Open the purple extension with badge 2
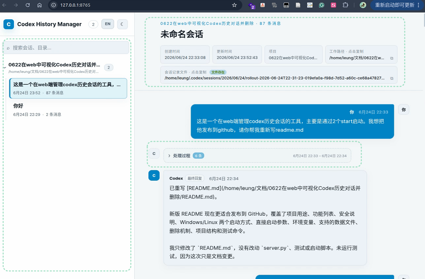This screenshot has height=279, width=425. pyautogui.click(x=252, y=6)
